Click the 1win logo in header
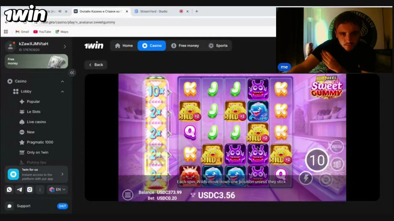This screenshot has width=394, height=221. click(94, 45)
